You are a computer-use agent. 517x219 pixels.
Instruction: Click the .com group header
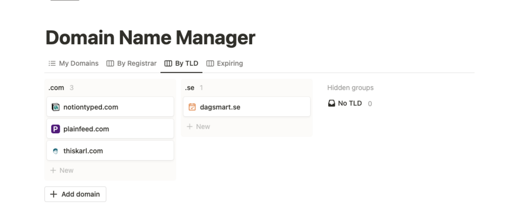coord(56,88)
